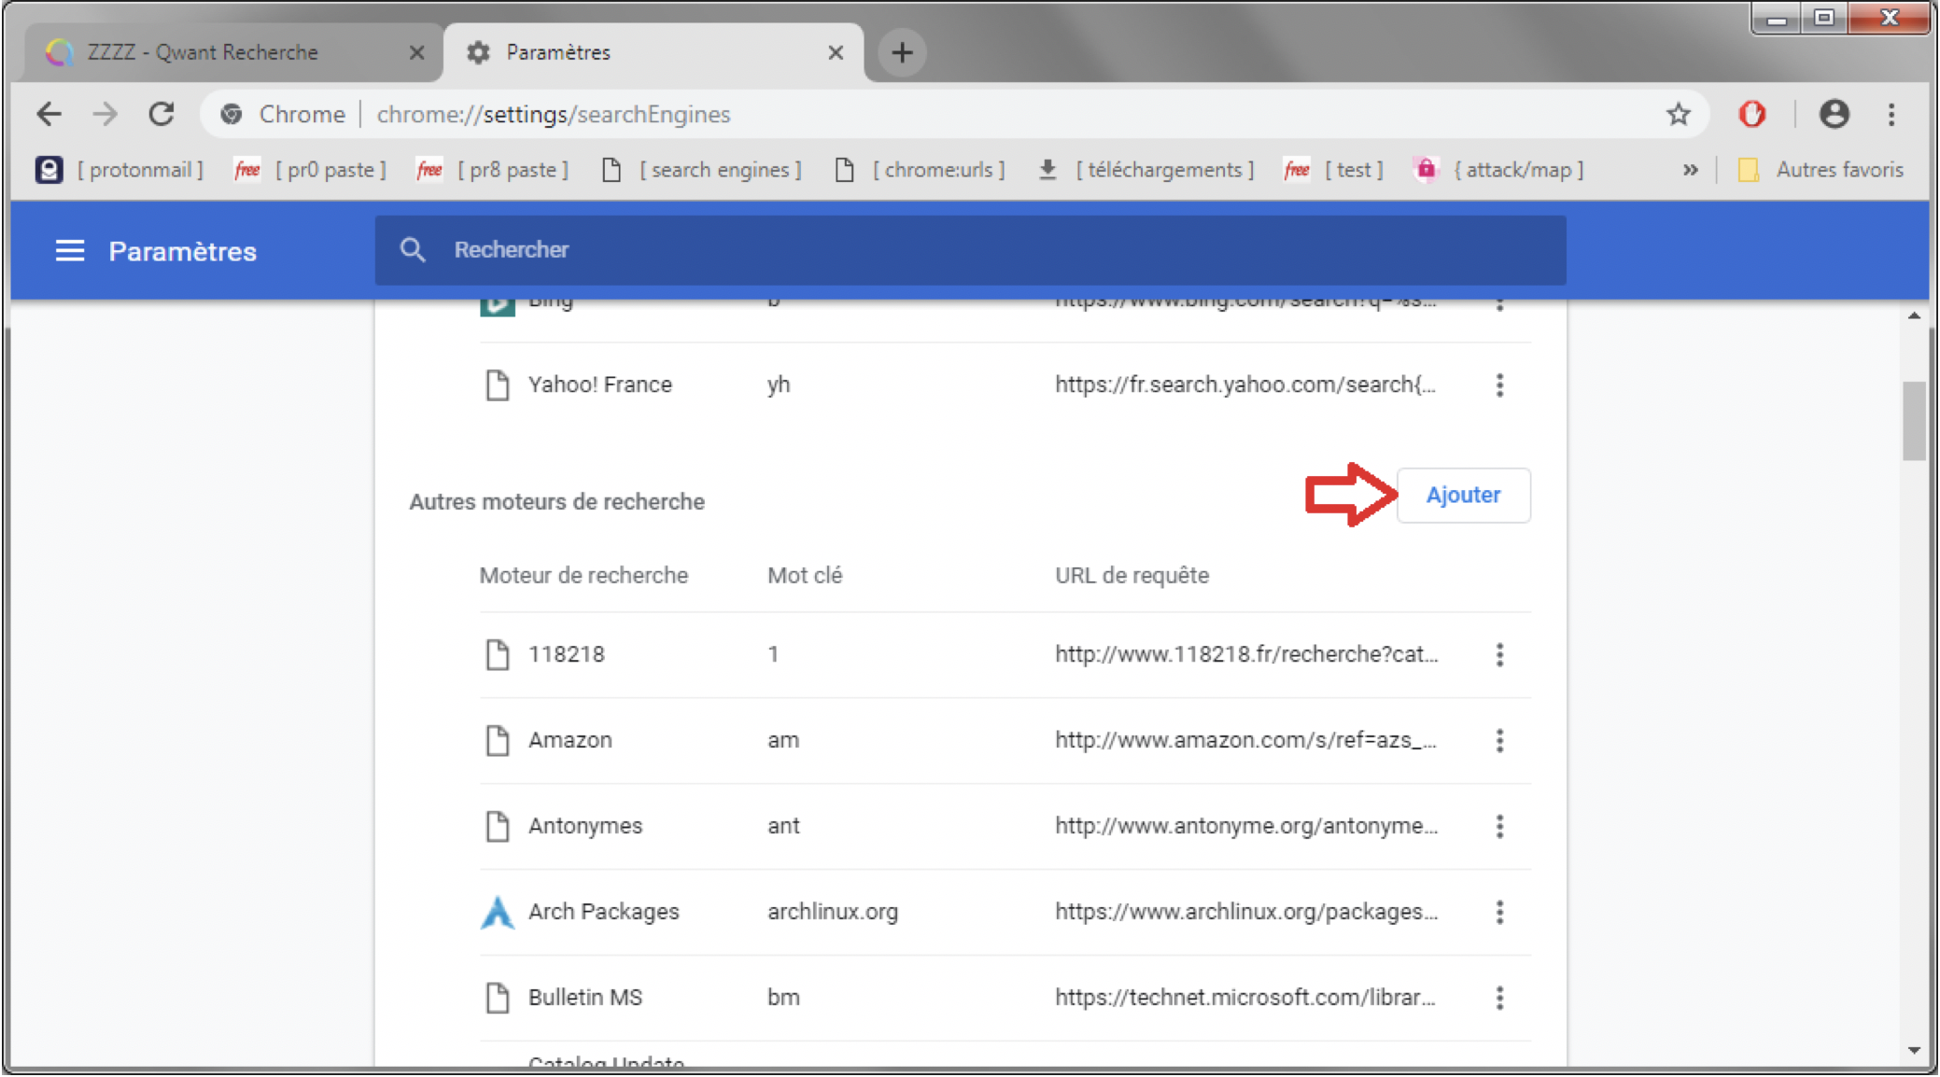Click the address bar URL
1940x1077 pixels.
click(554, 114)
